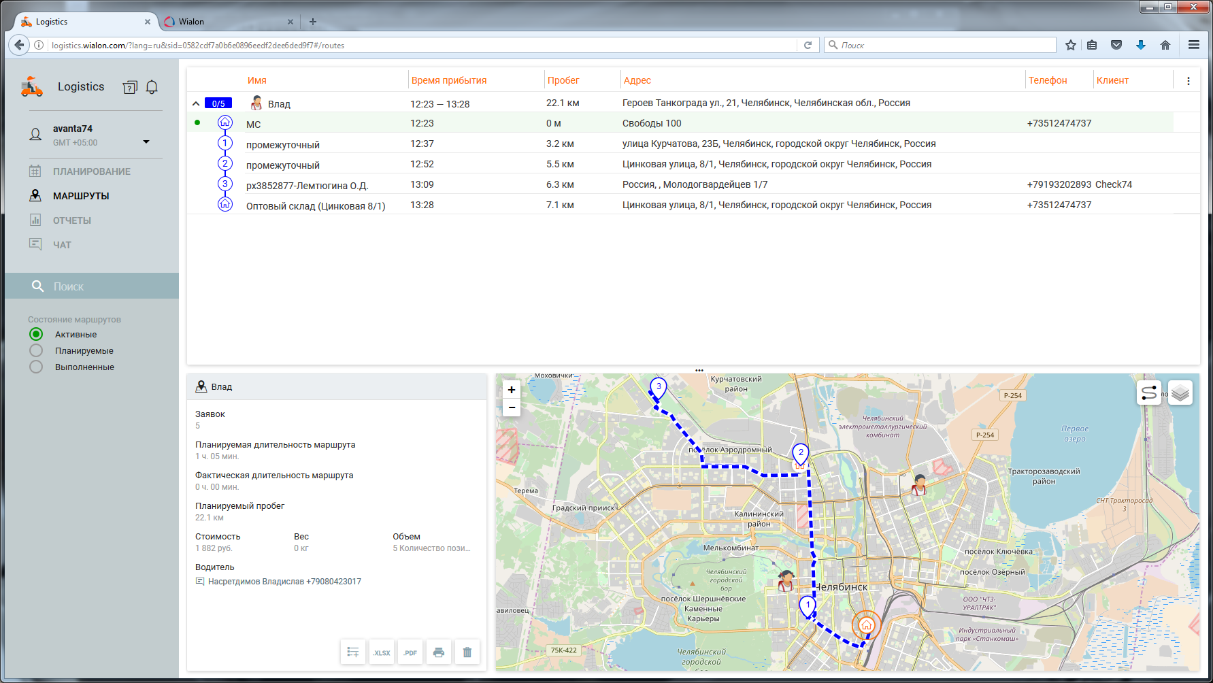Image resolution: width=1213 pixels, height=683 pixels.
Task: Sort table by Время прибытия column
Action: click(448, 80)
